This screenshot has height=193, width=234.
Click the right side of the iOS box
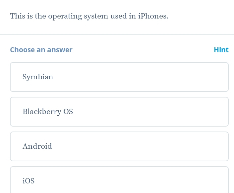click(x=205, y=180)
